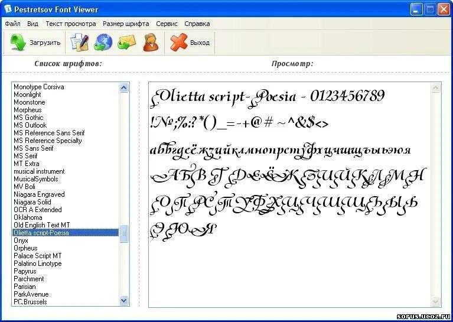Select the Morpheus font
Image resolution: width=453 pixels, height=322 pixels.
tap(66, 110)
